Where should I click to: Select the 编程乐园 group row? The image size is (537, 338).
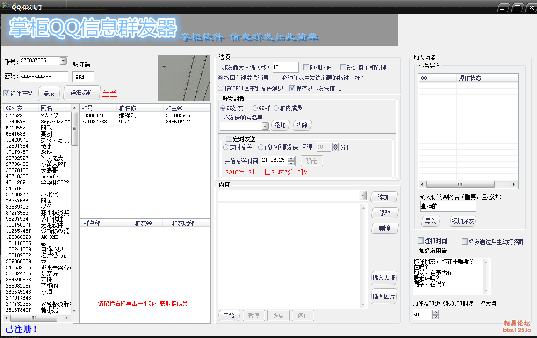[145, 115]
